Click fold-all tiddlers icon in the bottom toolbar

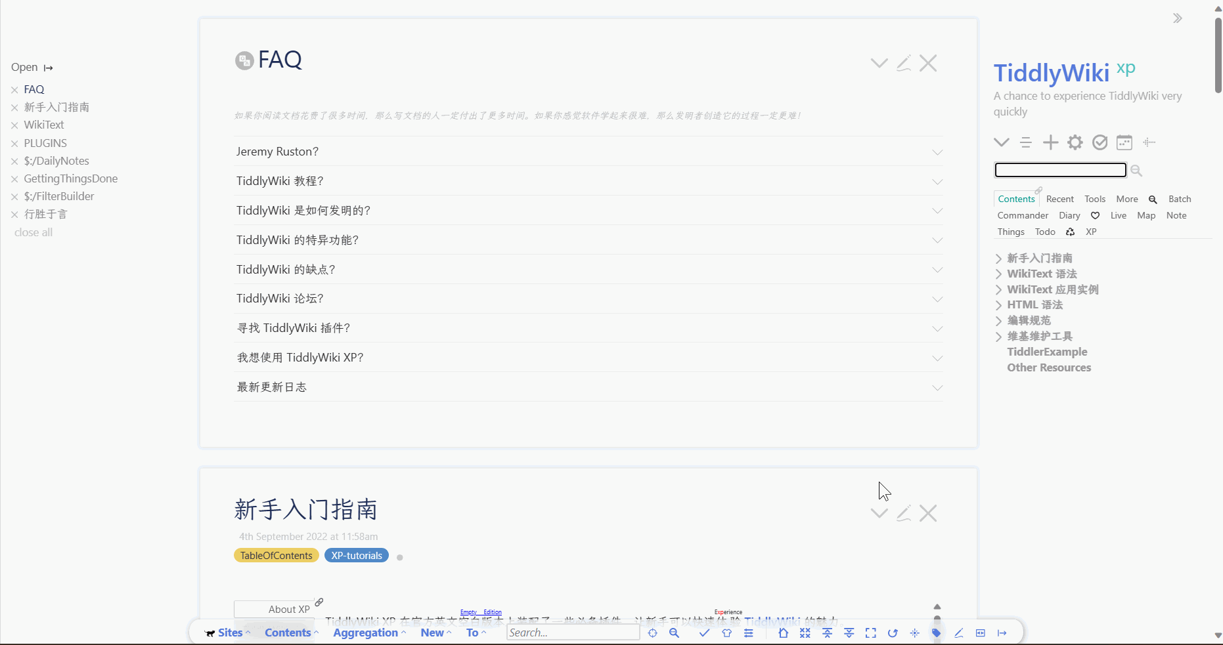pyautogui.click(x=827, y=633)
